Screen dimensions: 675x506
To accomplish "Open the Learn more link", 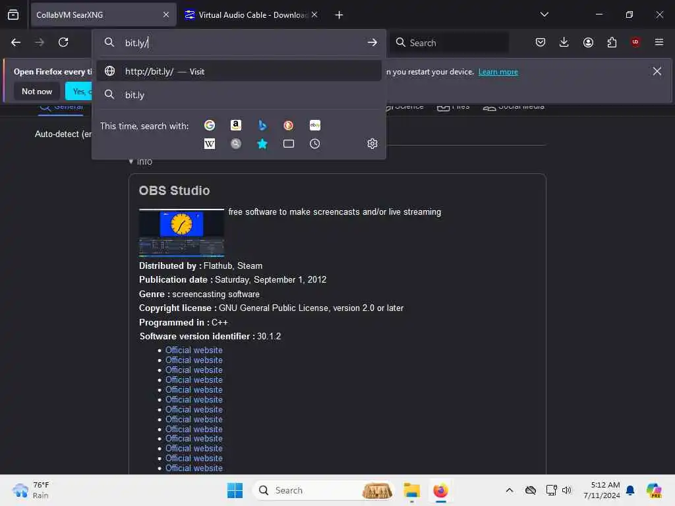I will [498, 71].
